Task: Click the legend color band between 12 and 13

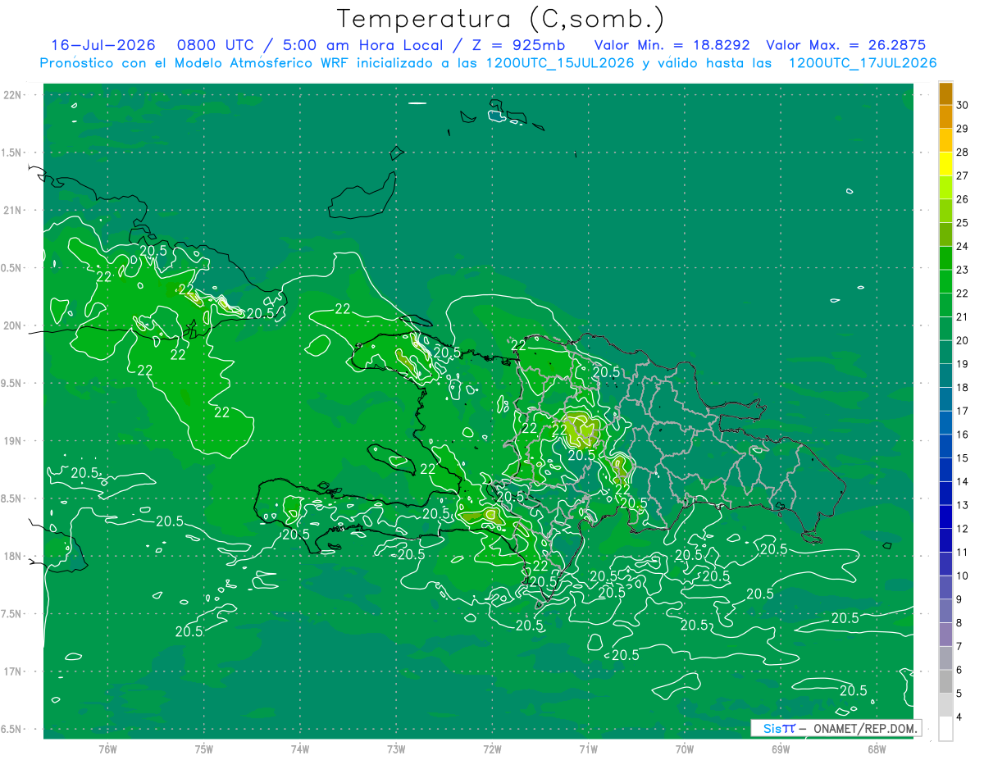Action: pyautogui.click(x=945, y=517)
